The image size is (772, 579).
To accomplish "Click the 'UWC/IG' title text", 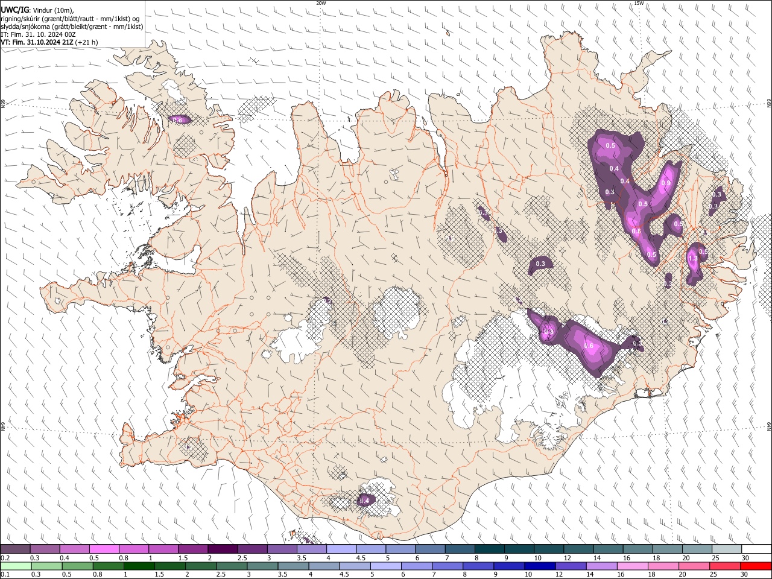I will tap(14, 10).
